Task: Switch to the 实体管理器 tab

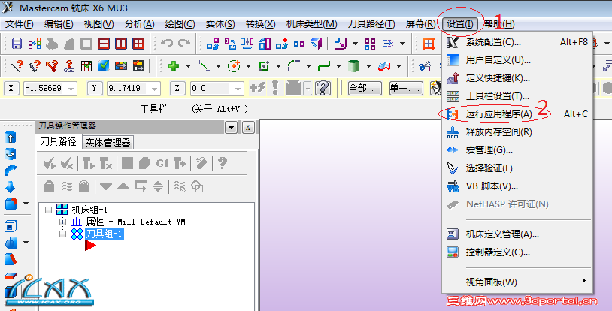Action: tap(108, 143)
